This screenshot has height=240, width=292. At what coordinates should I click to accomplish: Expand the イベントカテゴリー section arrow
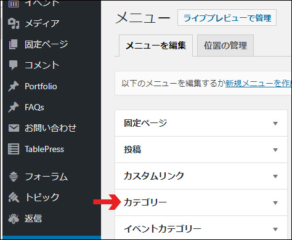(275, 229)
